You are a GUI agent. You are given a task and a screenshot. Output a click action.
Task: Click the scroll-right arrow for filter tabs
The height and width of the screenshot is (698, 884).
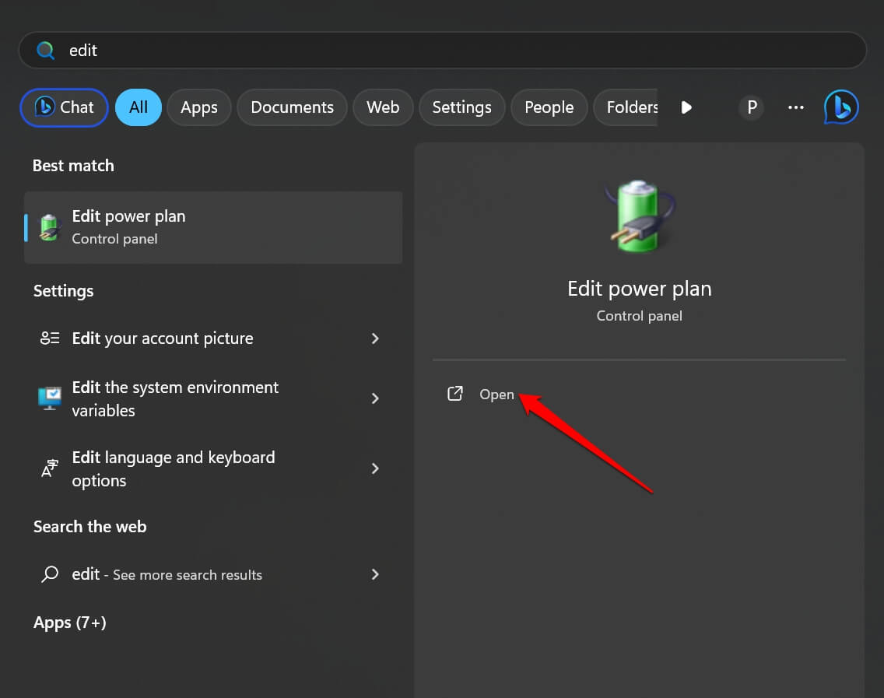(686, 107)
